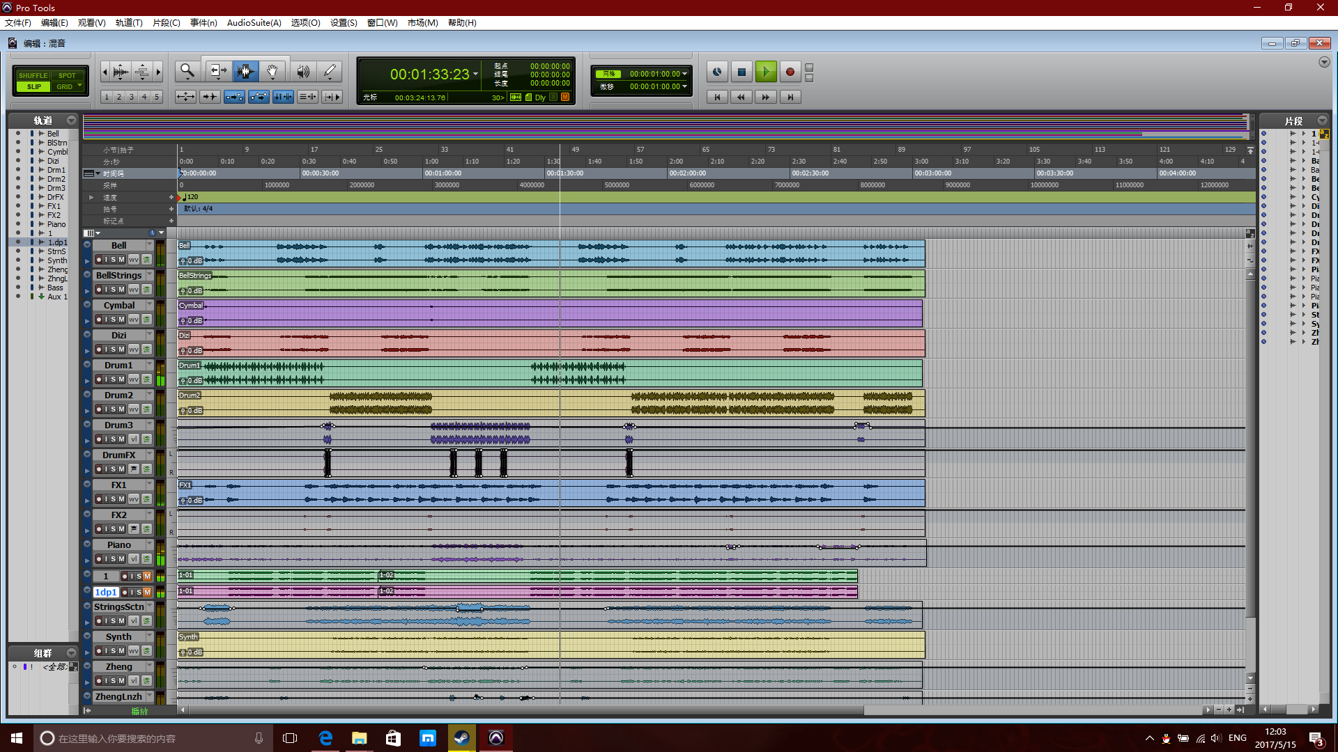Viewport: 1338px width, 752px height.
Task: Click the horizontal audio zoom waveform icon
Action: [x=121, y=71]
